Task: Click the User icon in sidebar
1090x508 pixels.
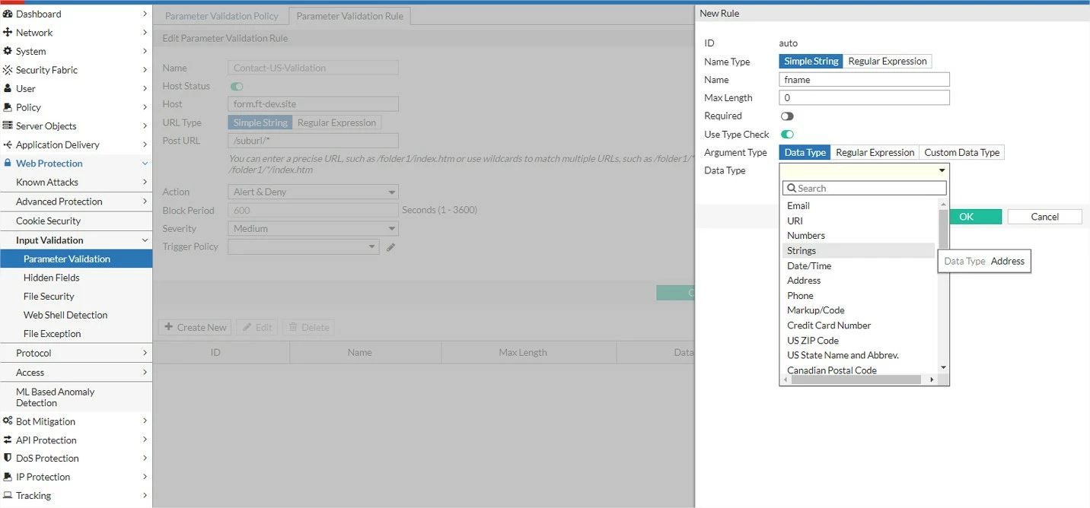Action: pos(8,88)
